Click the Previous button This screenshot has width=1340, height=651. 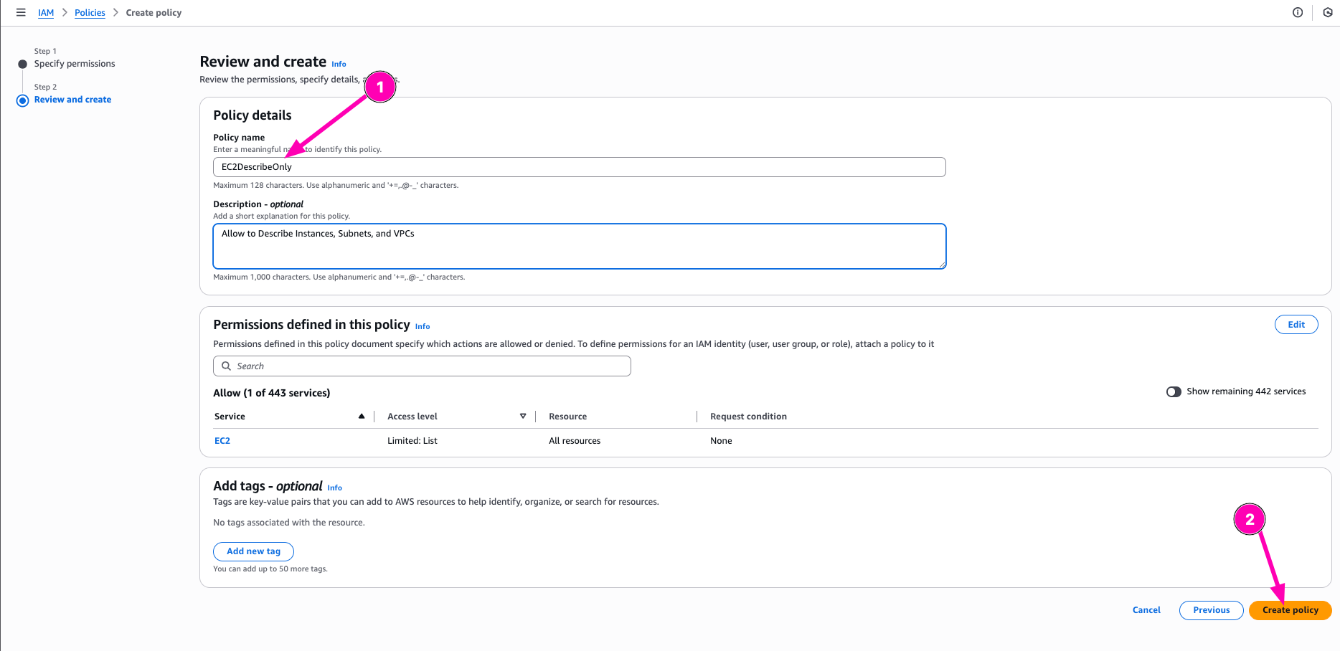1211,610
